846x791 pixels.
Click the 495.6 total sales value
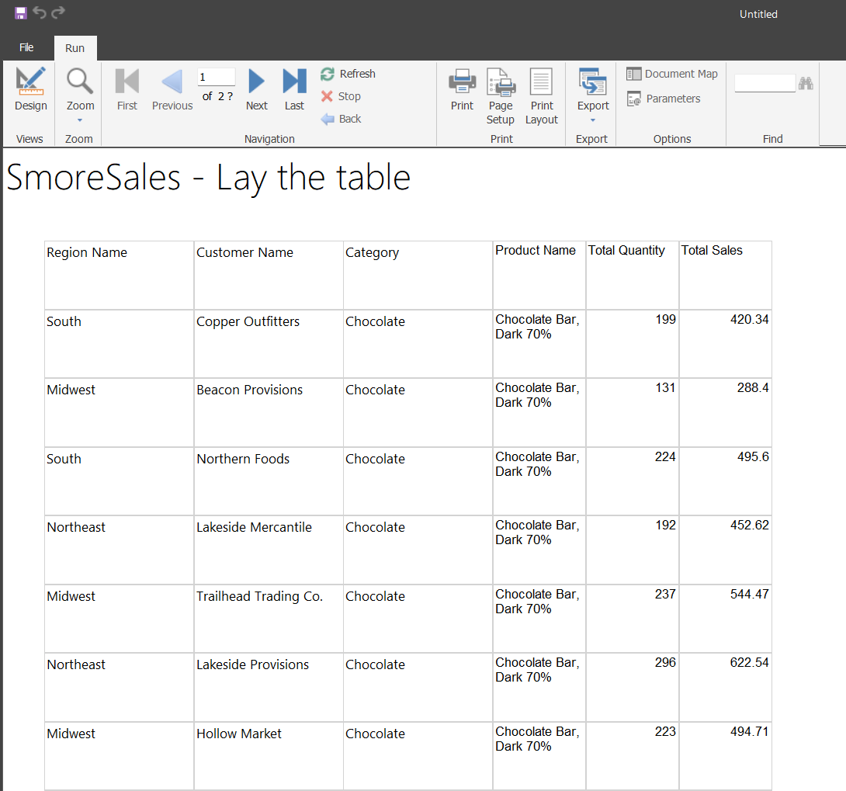pos(753,456)
